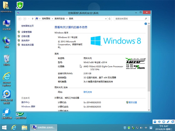
Task: Click the refresh button in address bar
Action: (110, 19)
